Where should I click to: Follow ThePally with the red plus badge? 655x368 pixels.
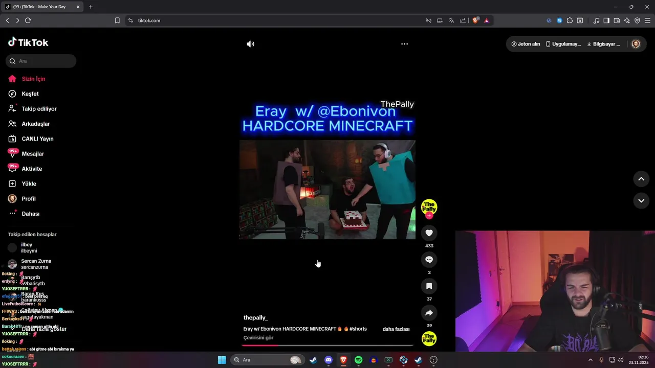[x=429, y=216]
